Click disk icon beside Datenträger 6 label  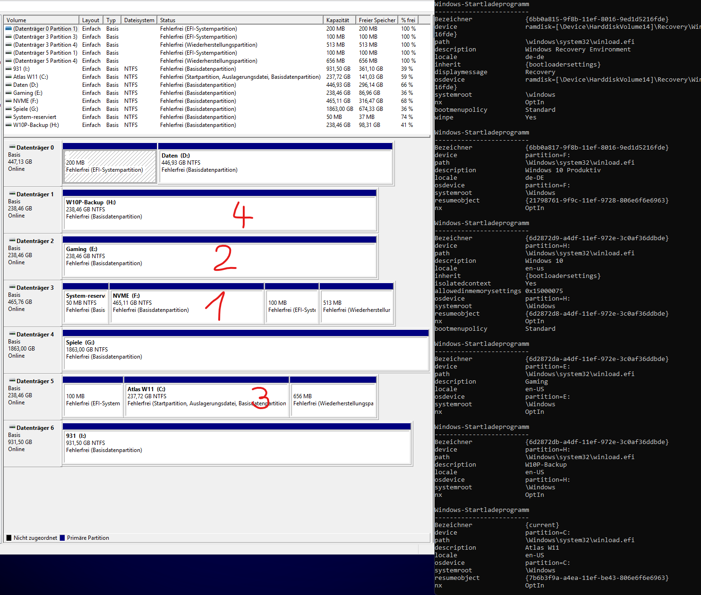coord(12,427)
